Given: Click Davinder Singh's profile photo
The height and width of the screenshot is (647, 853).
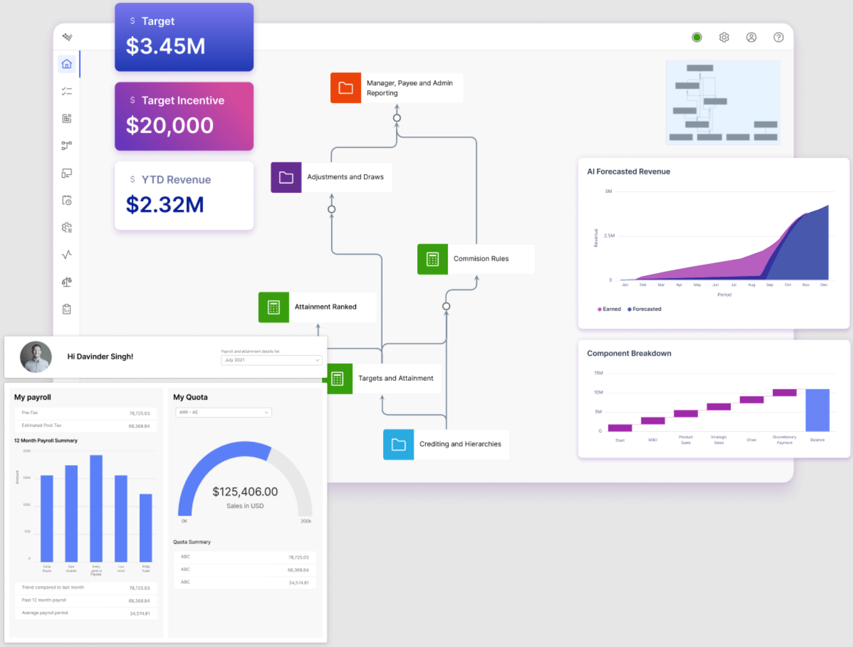Looking at the screenshot, I should point(36,357).
